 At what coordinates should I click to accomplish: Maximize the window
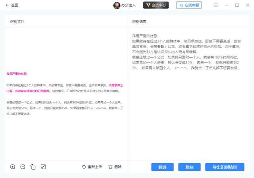pos(237,5)
